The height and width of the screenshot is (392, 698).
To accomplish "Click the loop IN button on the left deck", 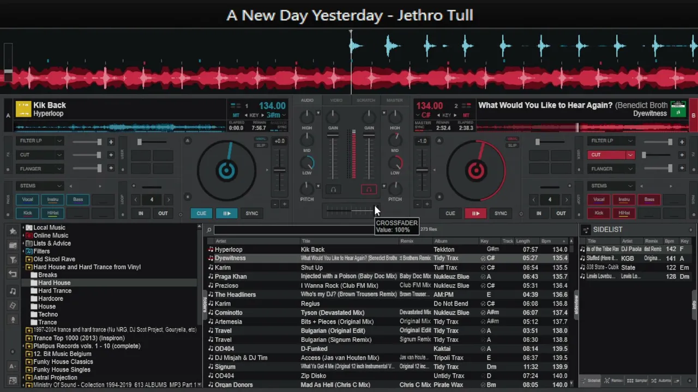I will (141, 213).
